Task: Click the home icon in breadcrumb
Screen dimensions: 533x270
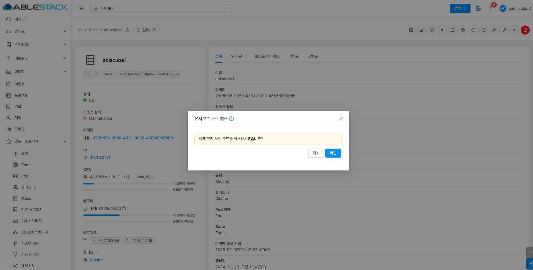Action: click(80, 30)
